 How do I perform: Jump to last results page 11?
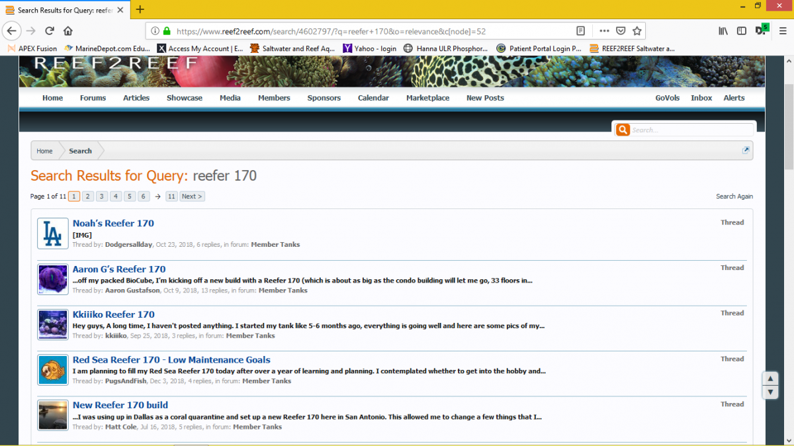[x=171, y=197]
